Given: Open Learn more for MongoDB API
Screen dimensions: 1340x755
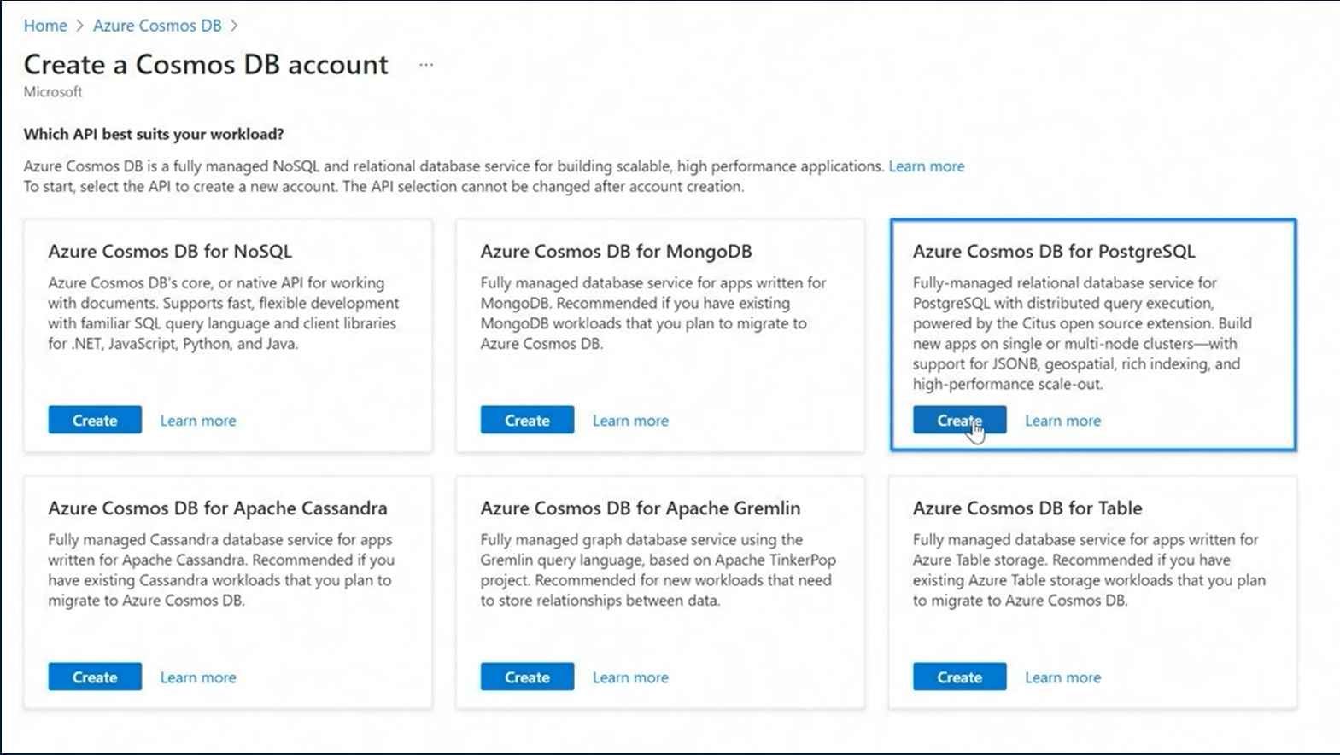Looking at the screenshot, I should (x=630, y=421).
